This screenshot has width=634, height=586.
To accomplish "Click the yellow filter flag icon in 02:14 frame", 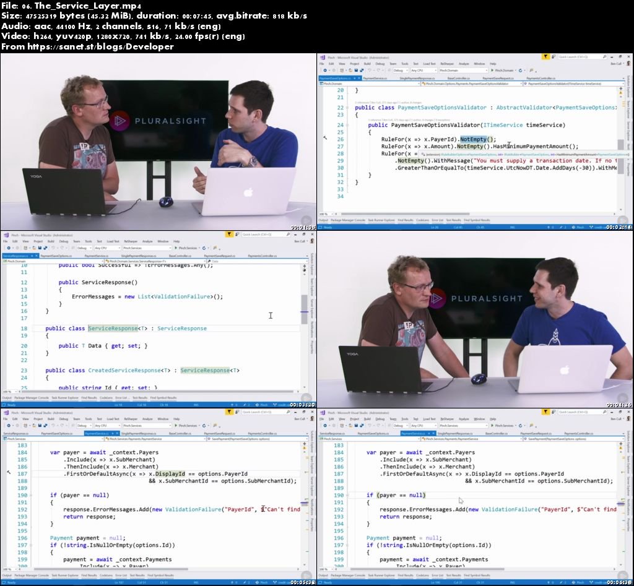I will [545, 56].
